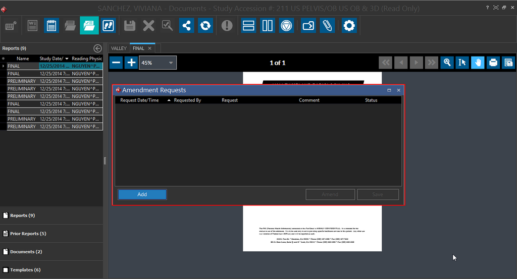Screen dimensions: 517x279
Task: Switch to horizontal split layout
Action: pos(248,26)
